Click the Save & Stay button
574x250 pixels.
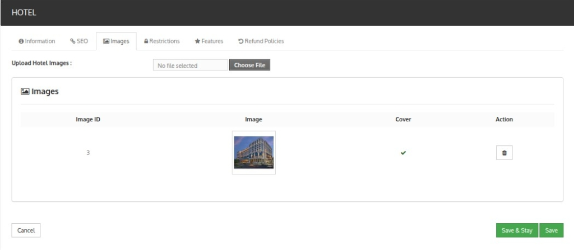coord(517,230)
